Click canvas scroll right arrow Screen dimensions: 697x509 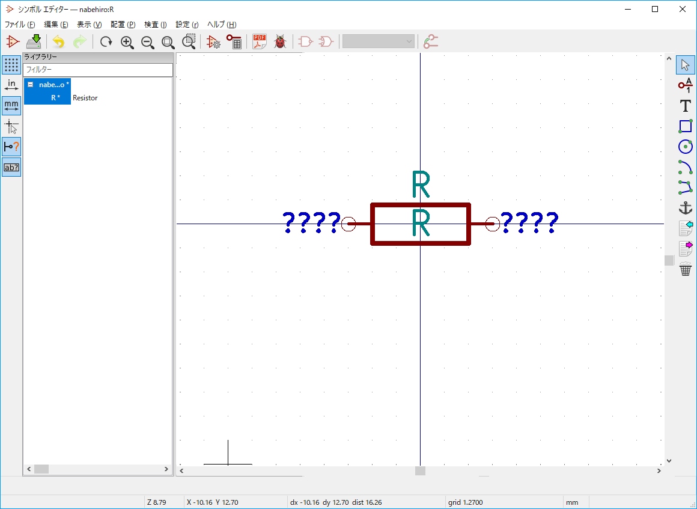(x=659, y=471)
